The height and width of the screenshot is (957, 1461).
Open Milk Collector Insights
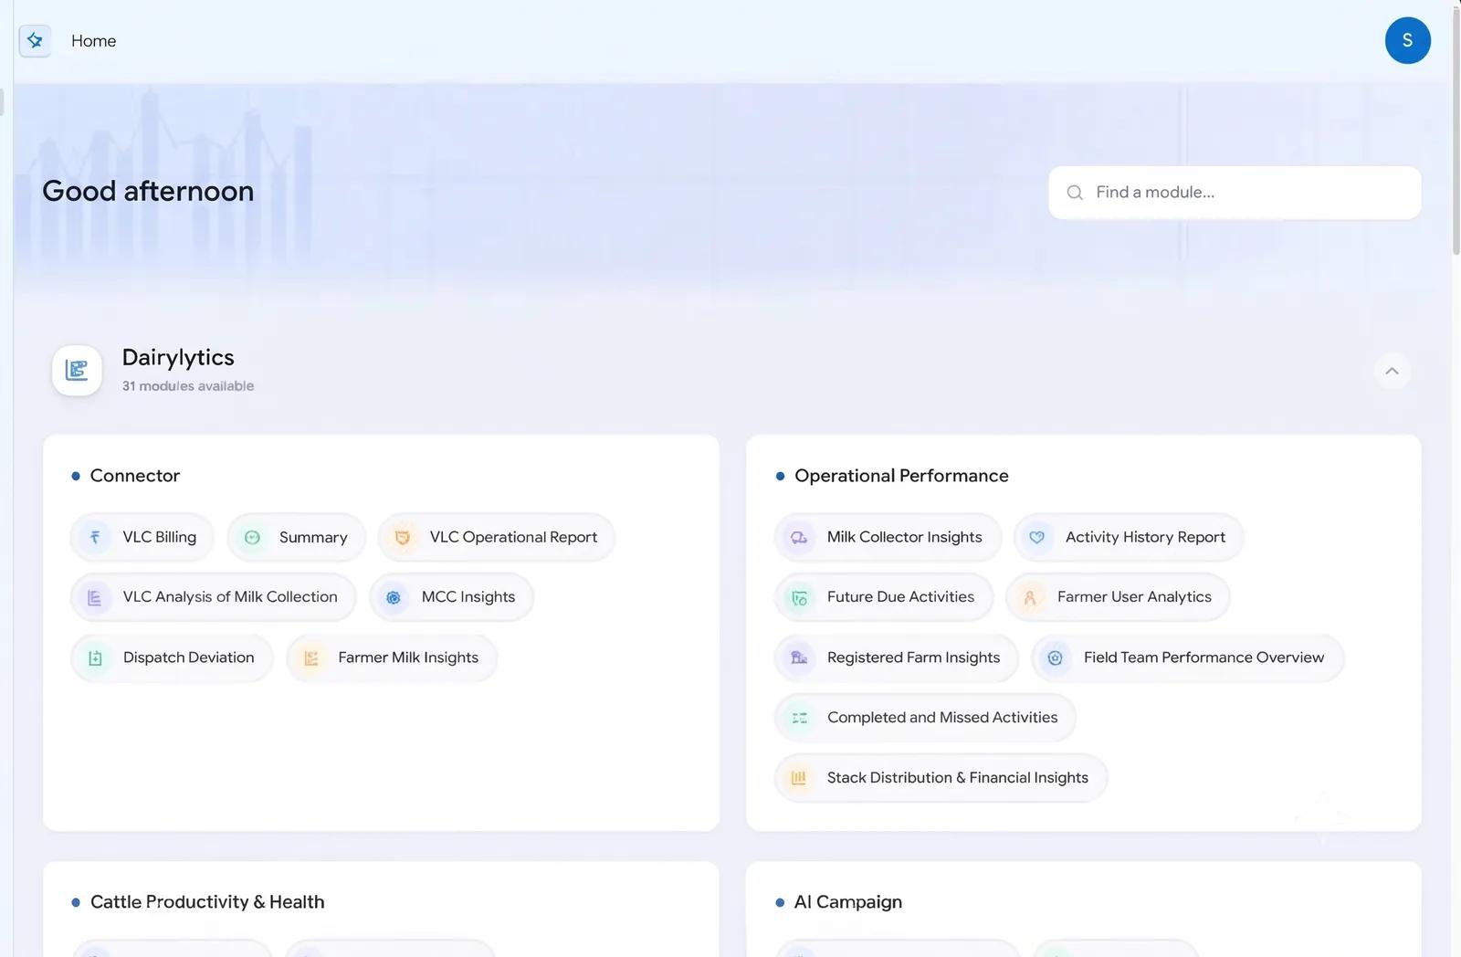[x=888, y=537]
